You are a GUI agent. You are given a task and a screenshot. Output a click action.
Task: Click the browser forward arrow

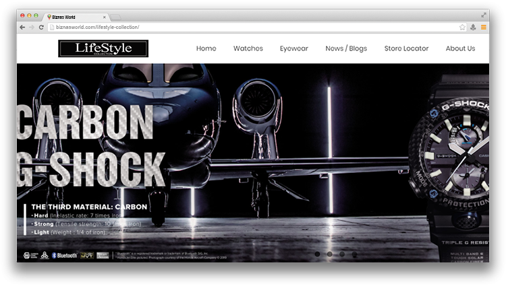point(32,27)
